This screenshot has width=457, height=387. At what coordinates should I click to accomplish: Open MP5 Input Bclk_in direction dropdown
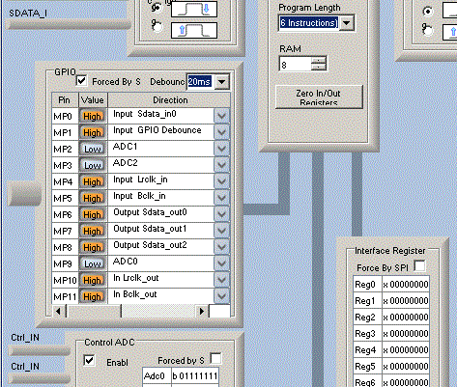click(221, 198)
